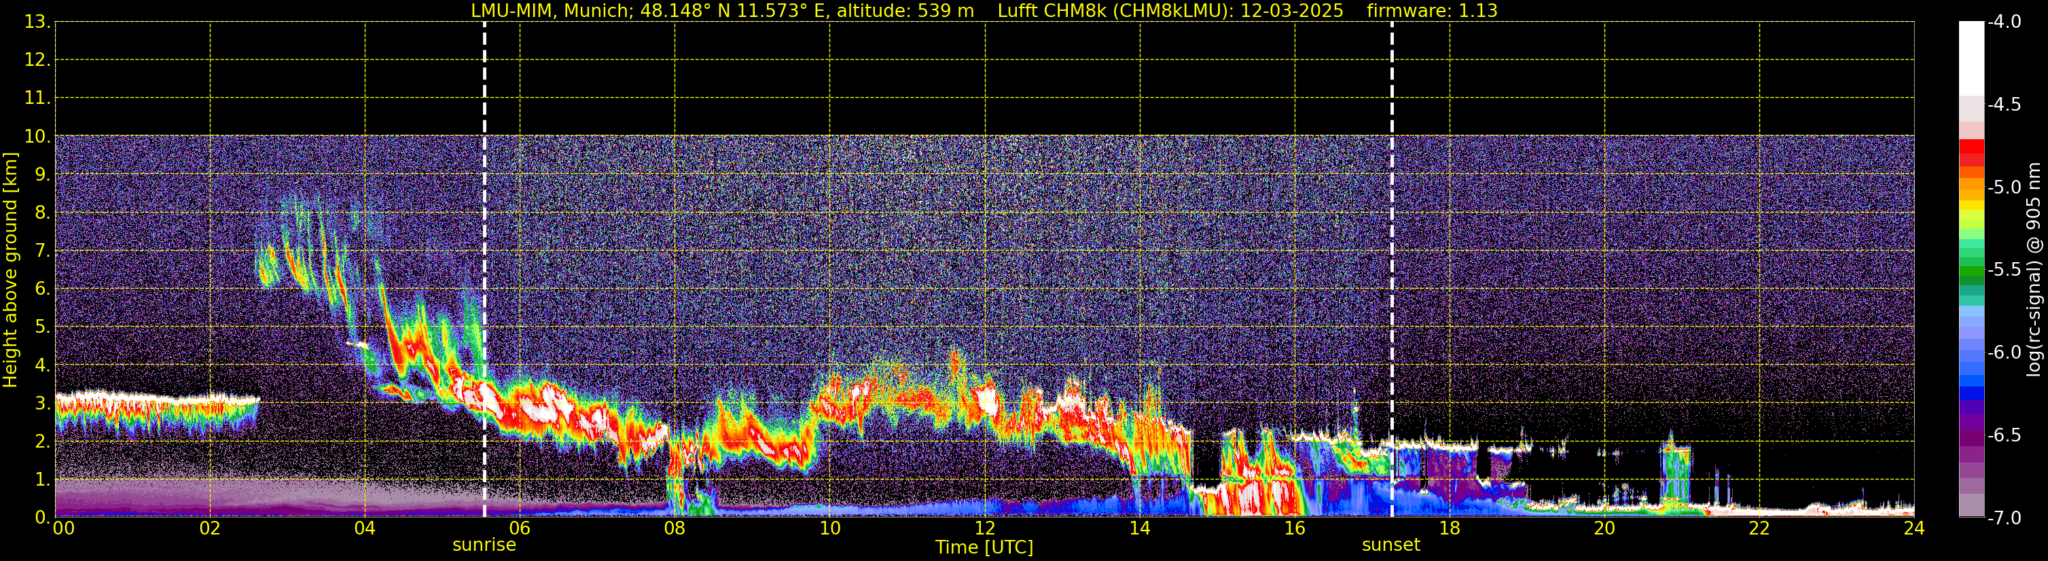The width and height of the screenshot is (2048, 561).
Task: Click the firmware: 1.13 text in the title
Action: click(1432, 11)
